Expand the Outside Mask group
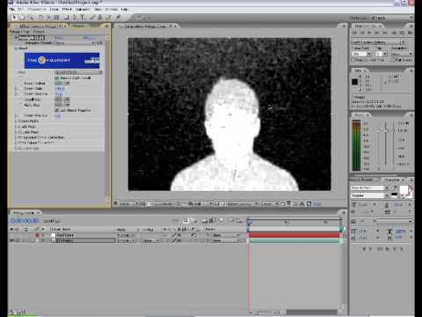 [16, 132]
